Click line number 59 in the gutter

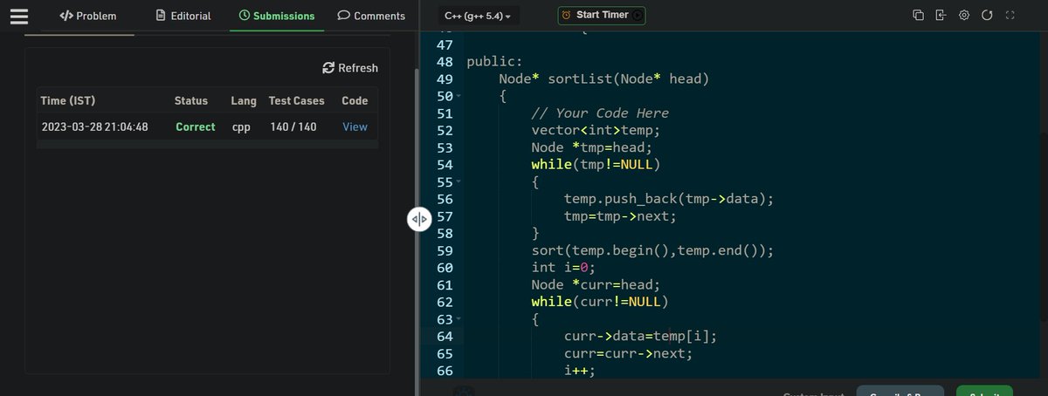pyautogui.click(x=444, y=250)
